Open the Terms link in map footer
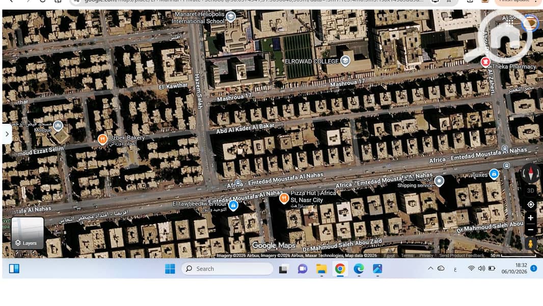The height and width of the screenshot is (306, 543). point(407,256)
